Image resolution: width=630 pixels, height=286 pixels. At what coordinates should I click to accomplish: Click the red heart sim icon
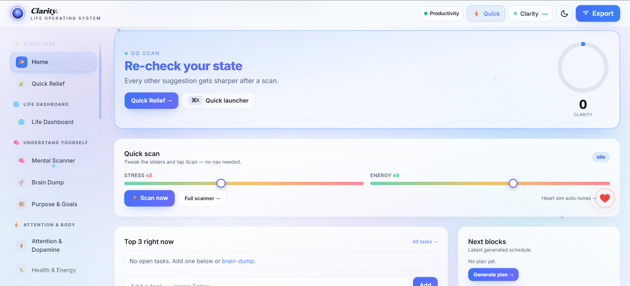point(605,198)
